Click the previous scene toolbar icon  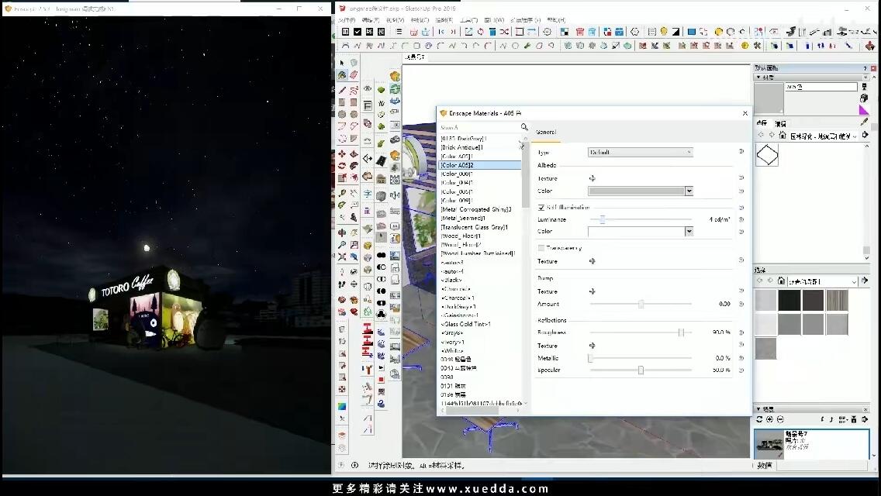[441, 32]
